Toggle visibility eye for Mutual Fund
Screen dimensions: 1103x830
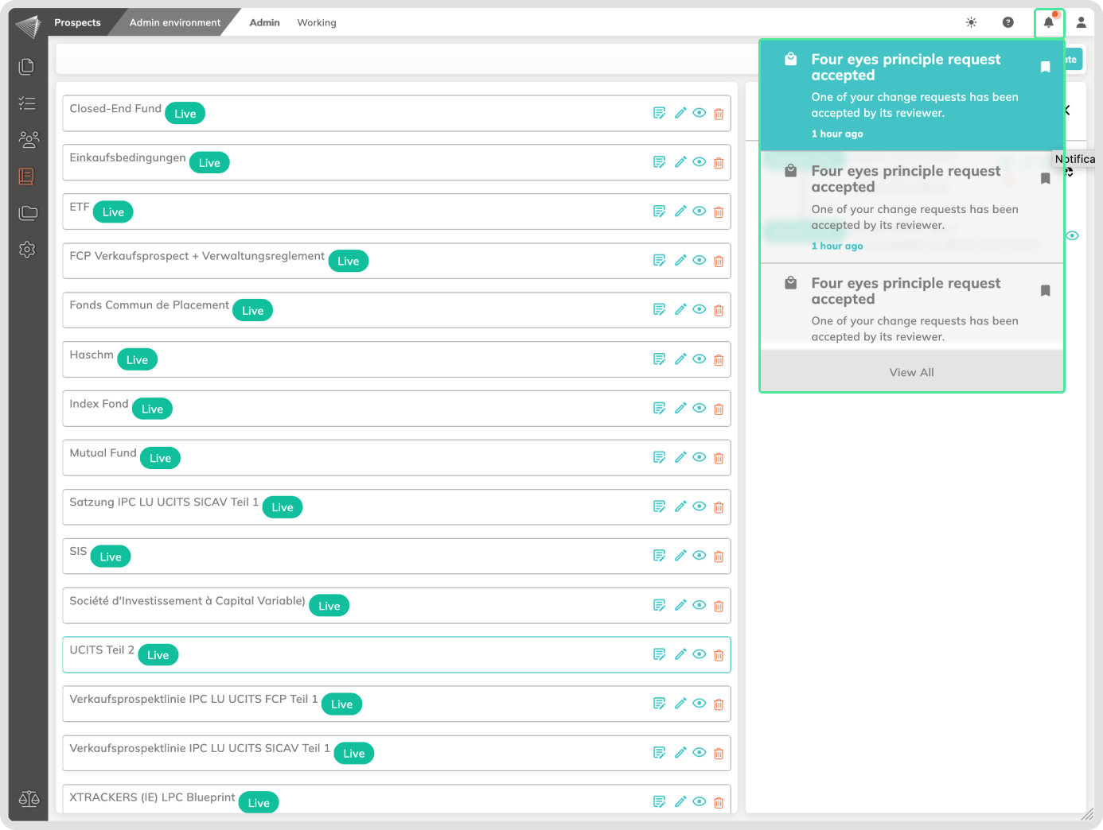coord(700,457)
